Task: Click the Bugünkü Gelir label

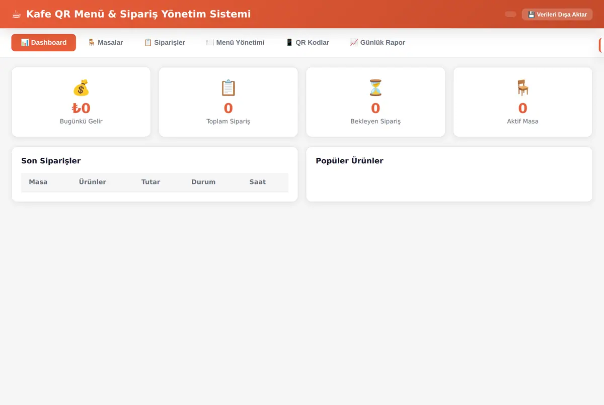Action: (81, 121)
